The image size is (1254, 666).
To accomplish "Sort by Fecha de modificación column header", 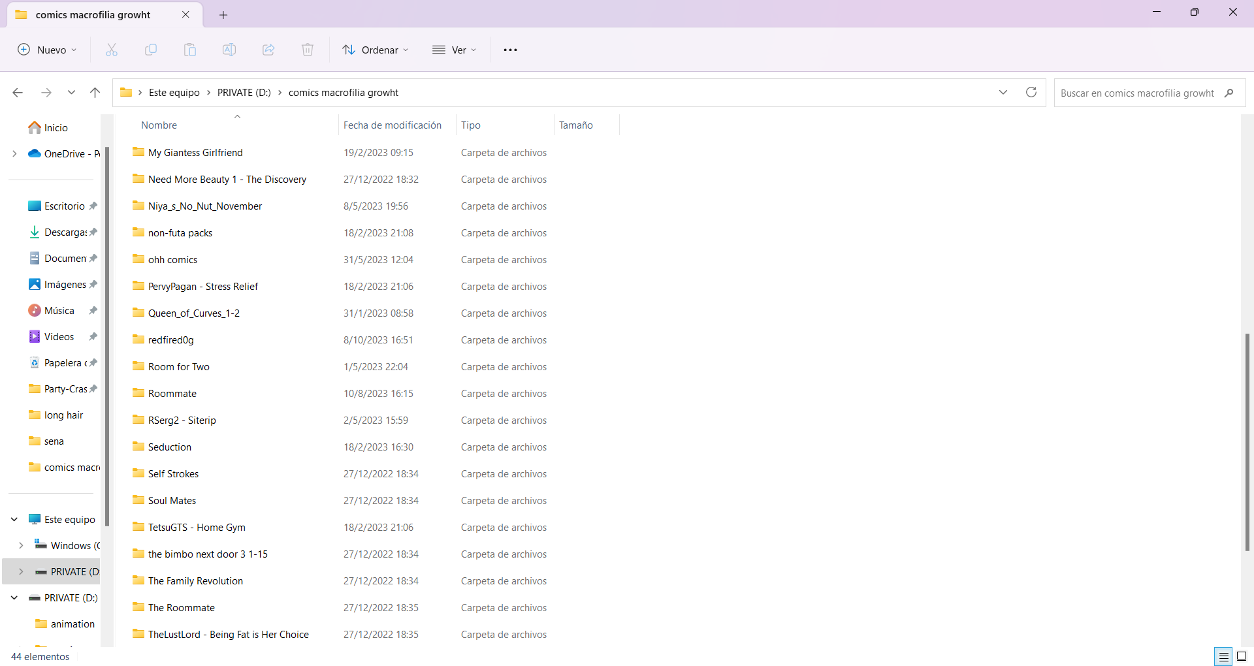I will point(393,125).
